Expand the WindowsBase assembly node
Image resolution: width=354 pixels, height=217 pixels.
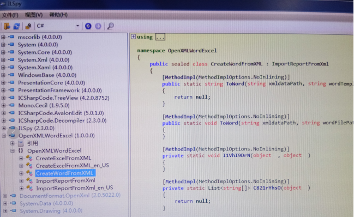click(3, 75)
